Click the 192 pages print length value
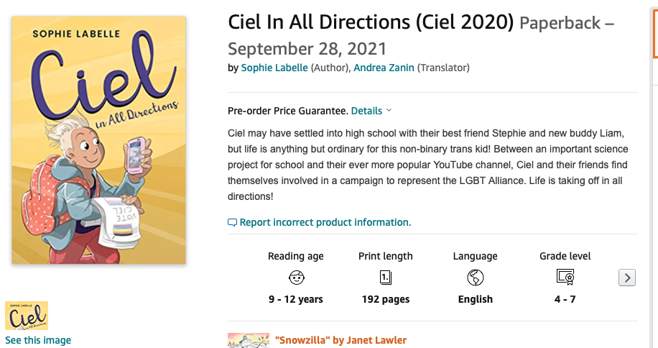This screenshot has height=348, width=658. pyautogui.click(x=386, y=299)
